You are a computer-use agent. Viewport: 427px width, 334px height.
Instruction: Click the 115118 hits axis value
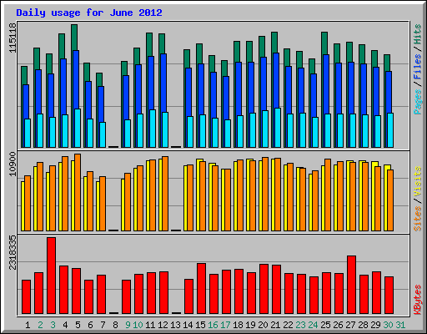click(x=13, y=38)
